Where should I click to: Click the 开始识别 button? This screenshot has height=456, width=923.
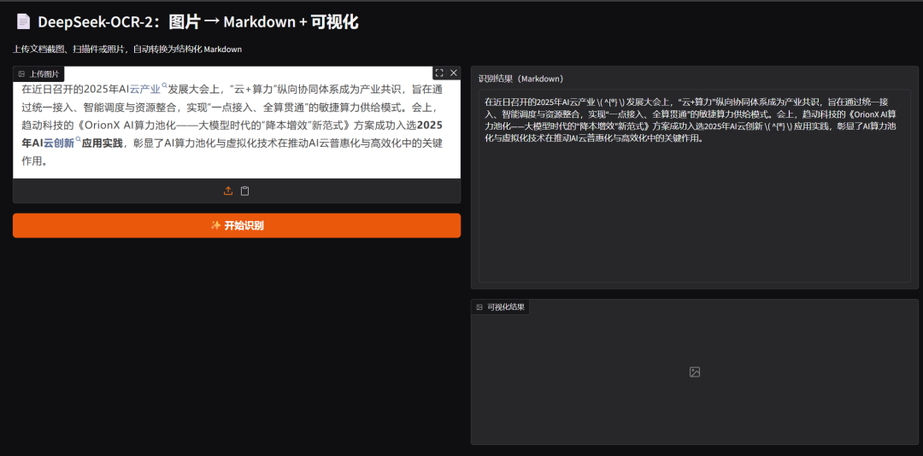237,225
